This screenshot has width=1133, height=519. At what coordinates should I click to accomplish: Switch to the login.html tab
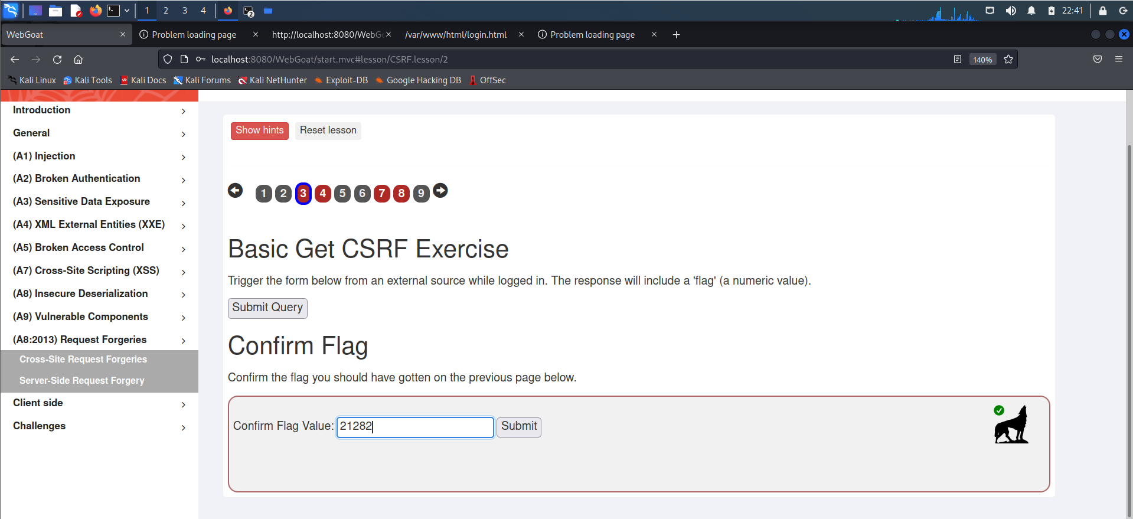pyautogui.click(x=455, y=35)
